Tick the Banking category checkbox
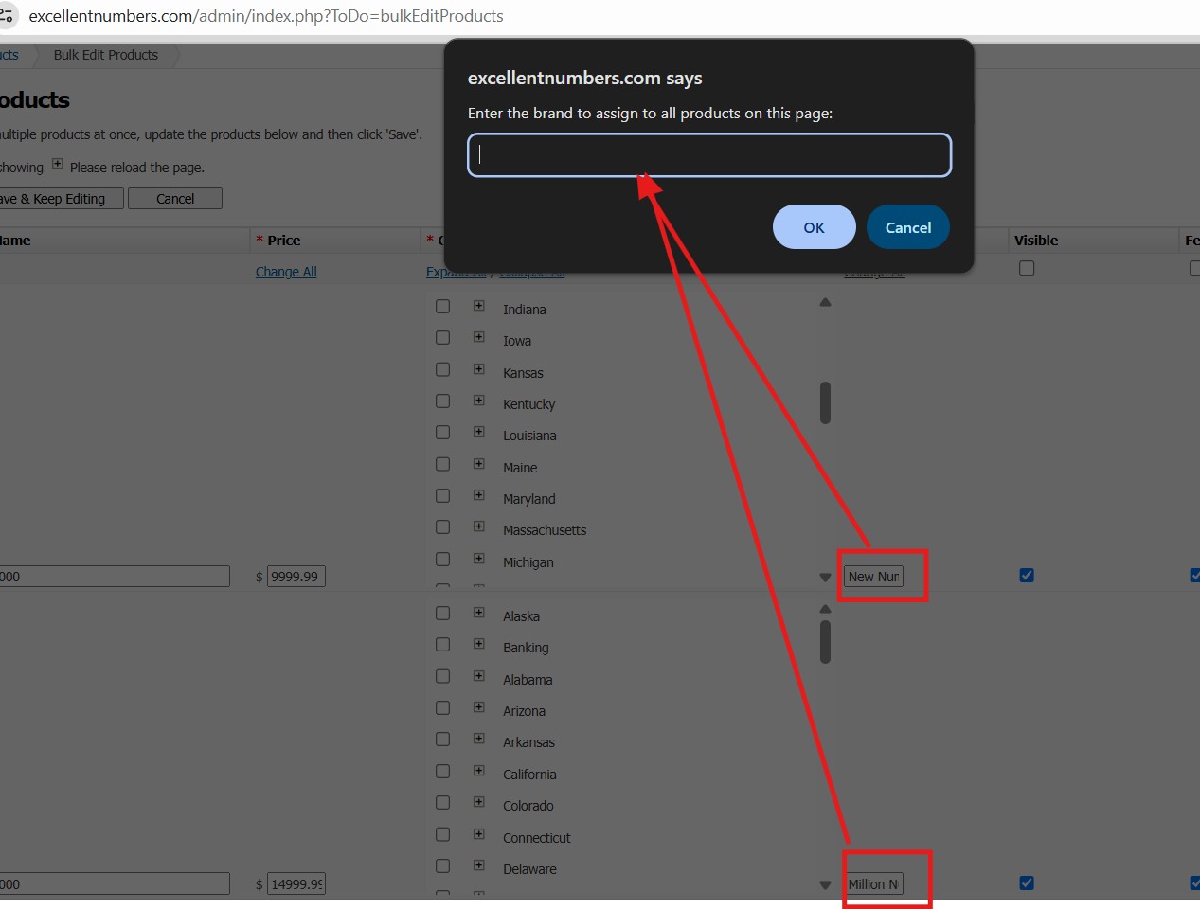Image resolution: width=1200 pixels, height=909 pixels. click(442, 645)
